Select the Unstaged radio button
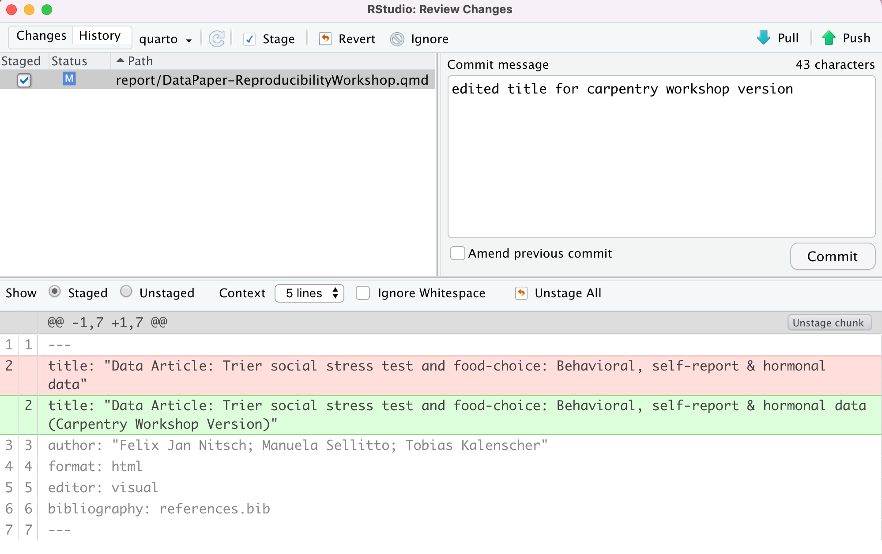882x554 pixels. (x=126, y=292)
